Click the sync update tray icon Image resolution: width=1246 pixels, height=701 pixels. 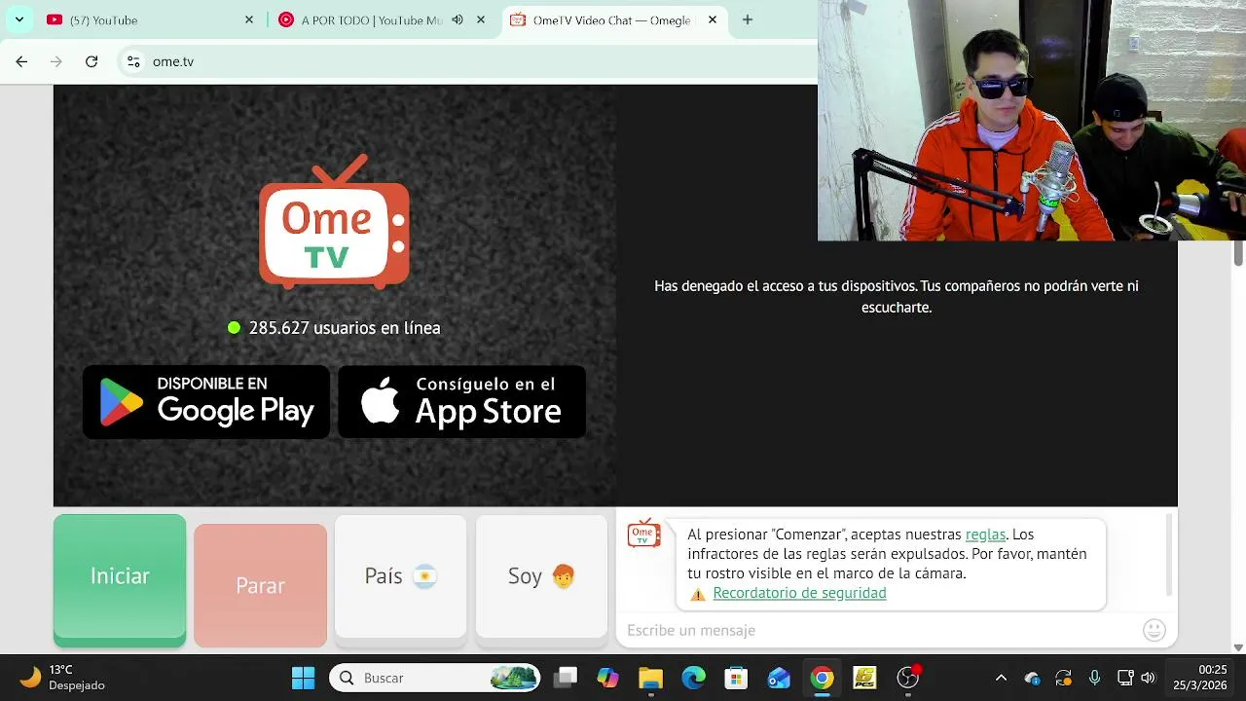click(1063, 678)
